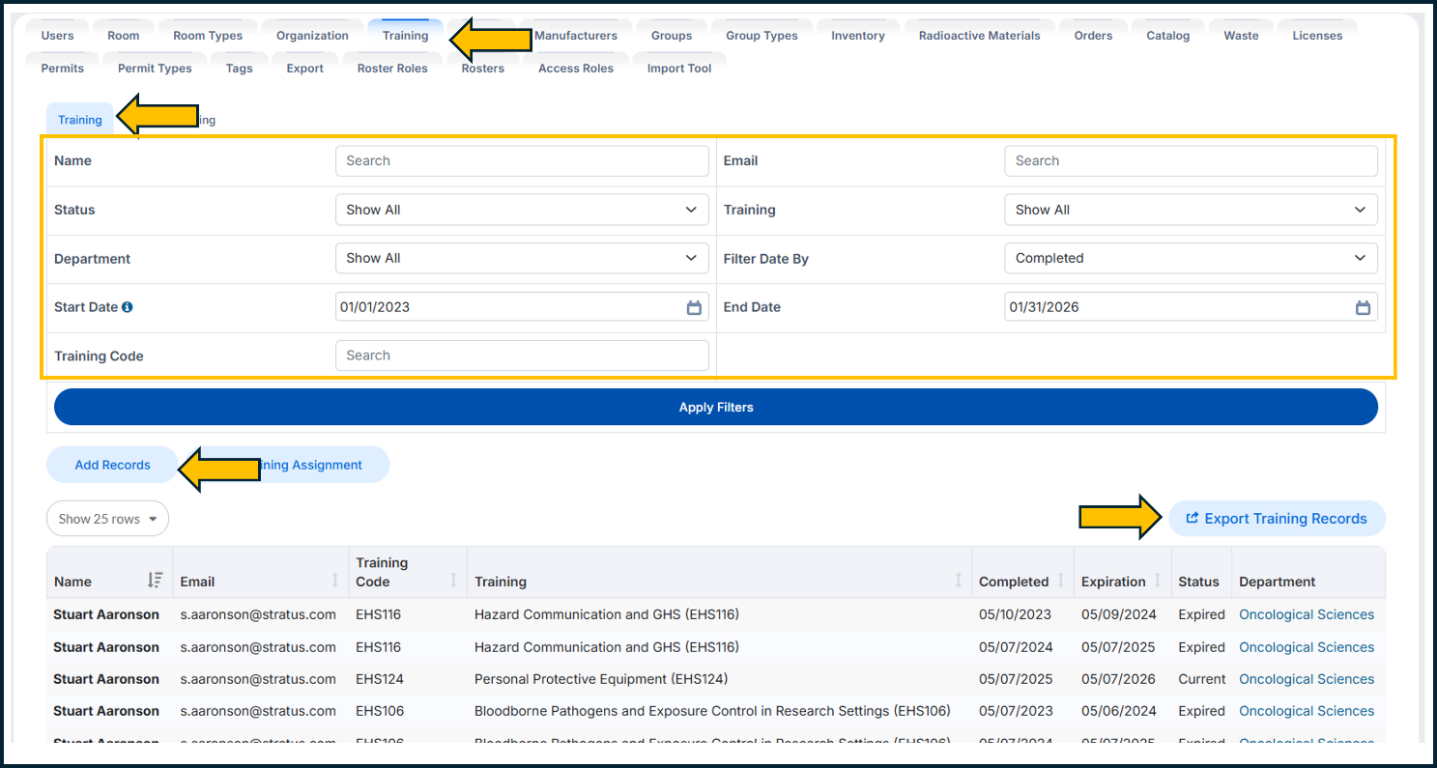Select the Training sub-tab
The width and height of the screenshot is (1437, 768).
point(79,120)
